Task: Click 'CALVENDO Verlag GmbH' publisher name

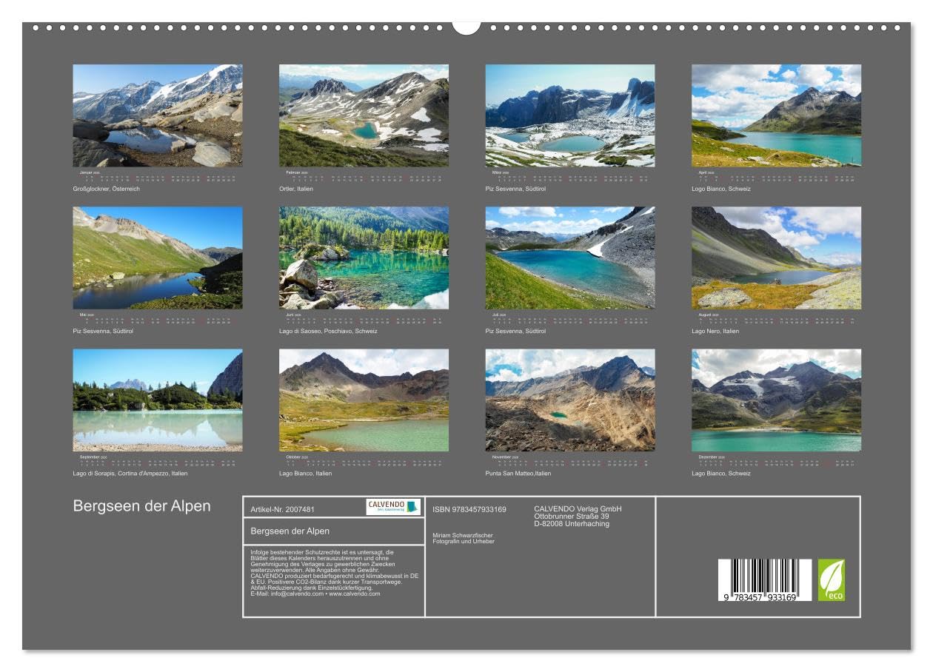Action: click(578, 509)
